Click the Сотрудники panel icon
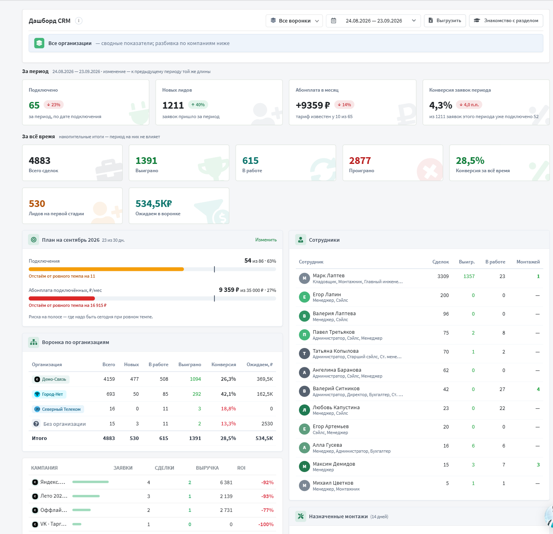The height and width of the screenshot is (534, 553). coord(301,240)
